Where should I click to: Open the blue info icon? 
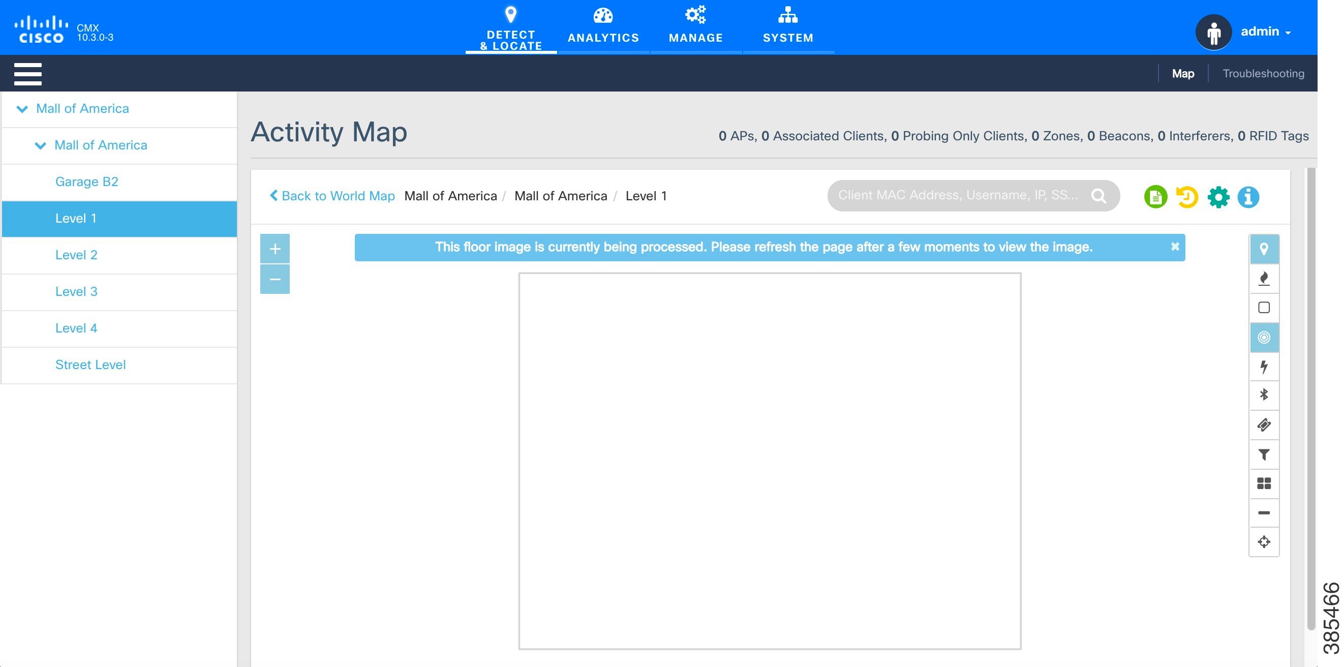tap(1249, 197)
